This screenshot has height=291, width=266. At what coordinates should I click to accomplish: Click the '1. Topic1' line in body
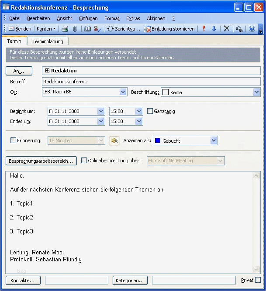pos(21,203)
